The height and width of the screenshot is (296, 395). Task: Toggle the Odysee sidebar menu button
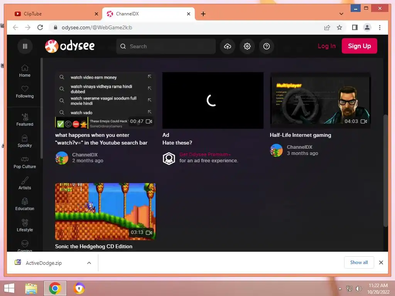click(25, 46)
